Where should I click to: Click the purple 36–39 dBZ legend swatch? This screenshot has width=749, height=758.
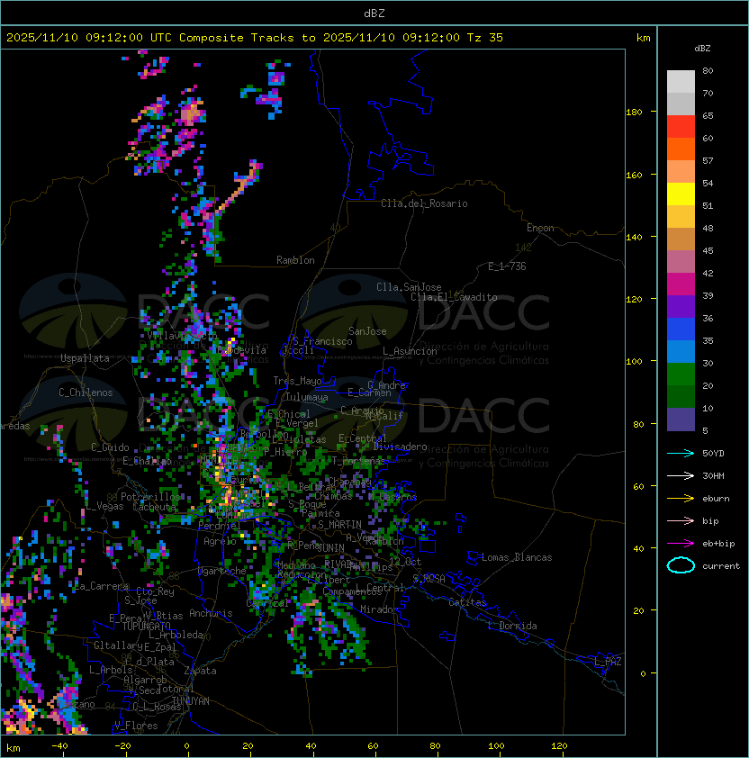tap(681, 307)
